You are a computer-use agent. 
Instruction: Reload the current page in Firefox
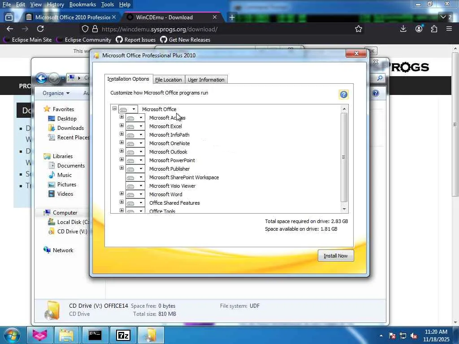pos(40,29)
